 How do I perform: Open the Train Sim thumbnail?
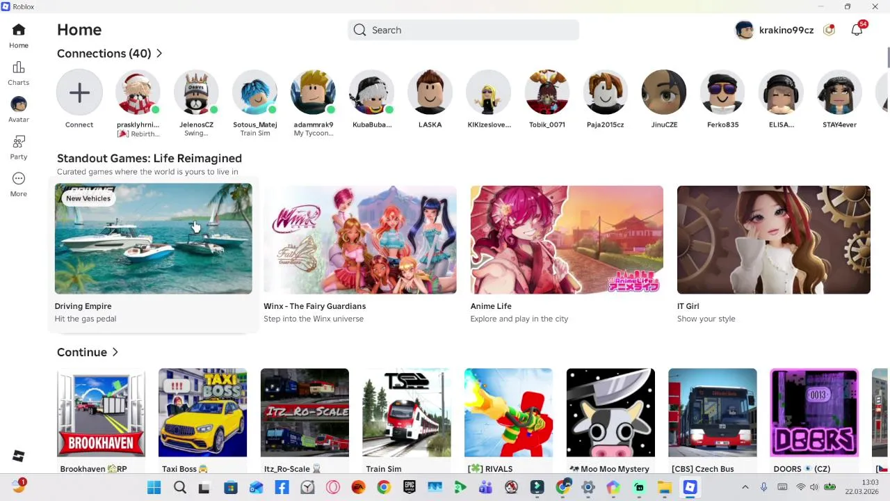coord(407,413)
